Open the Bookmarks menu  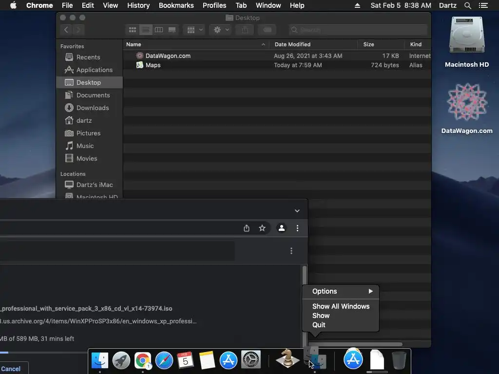pos(176,5)
